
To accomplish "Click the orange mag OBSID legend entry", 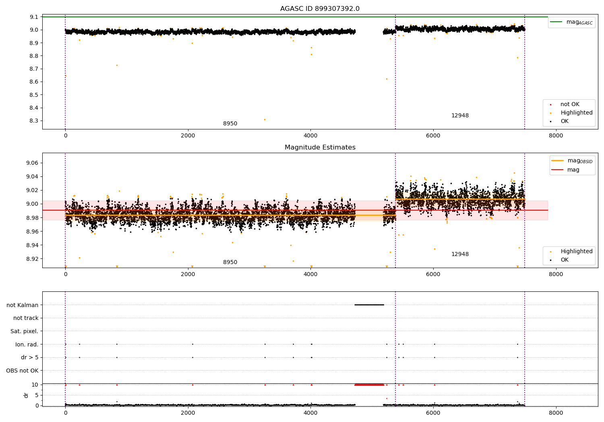I will point(572,161).
